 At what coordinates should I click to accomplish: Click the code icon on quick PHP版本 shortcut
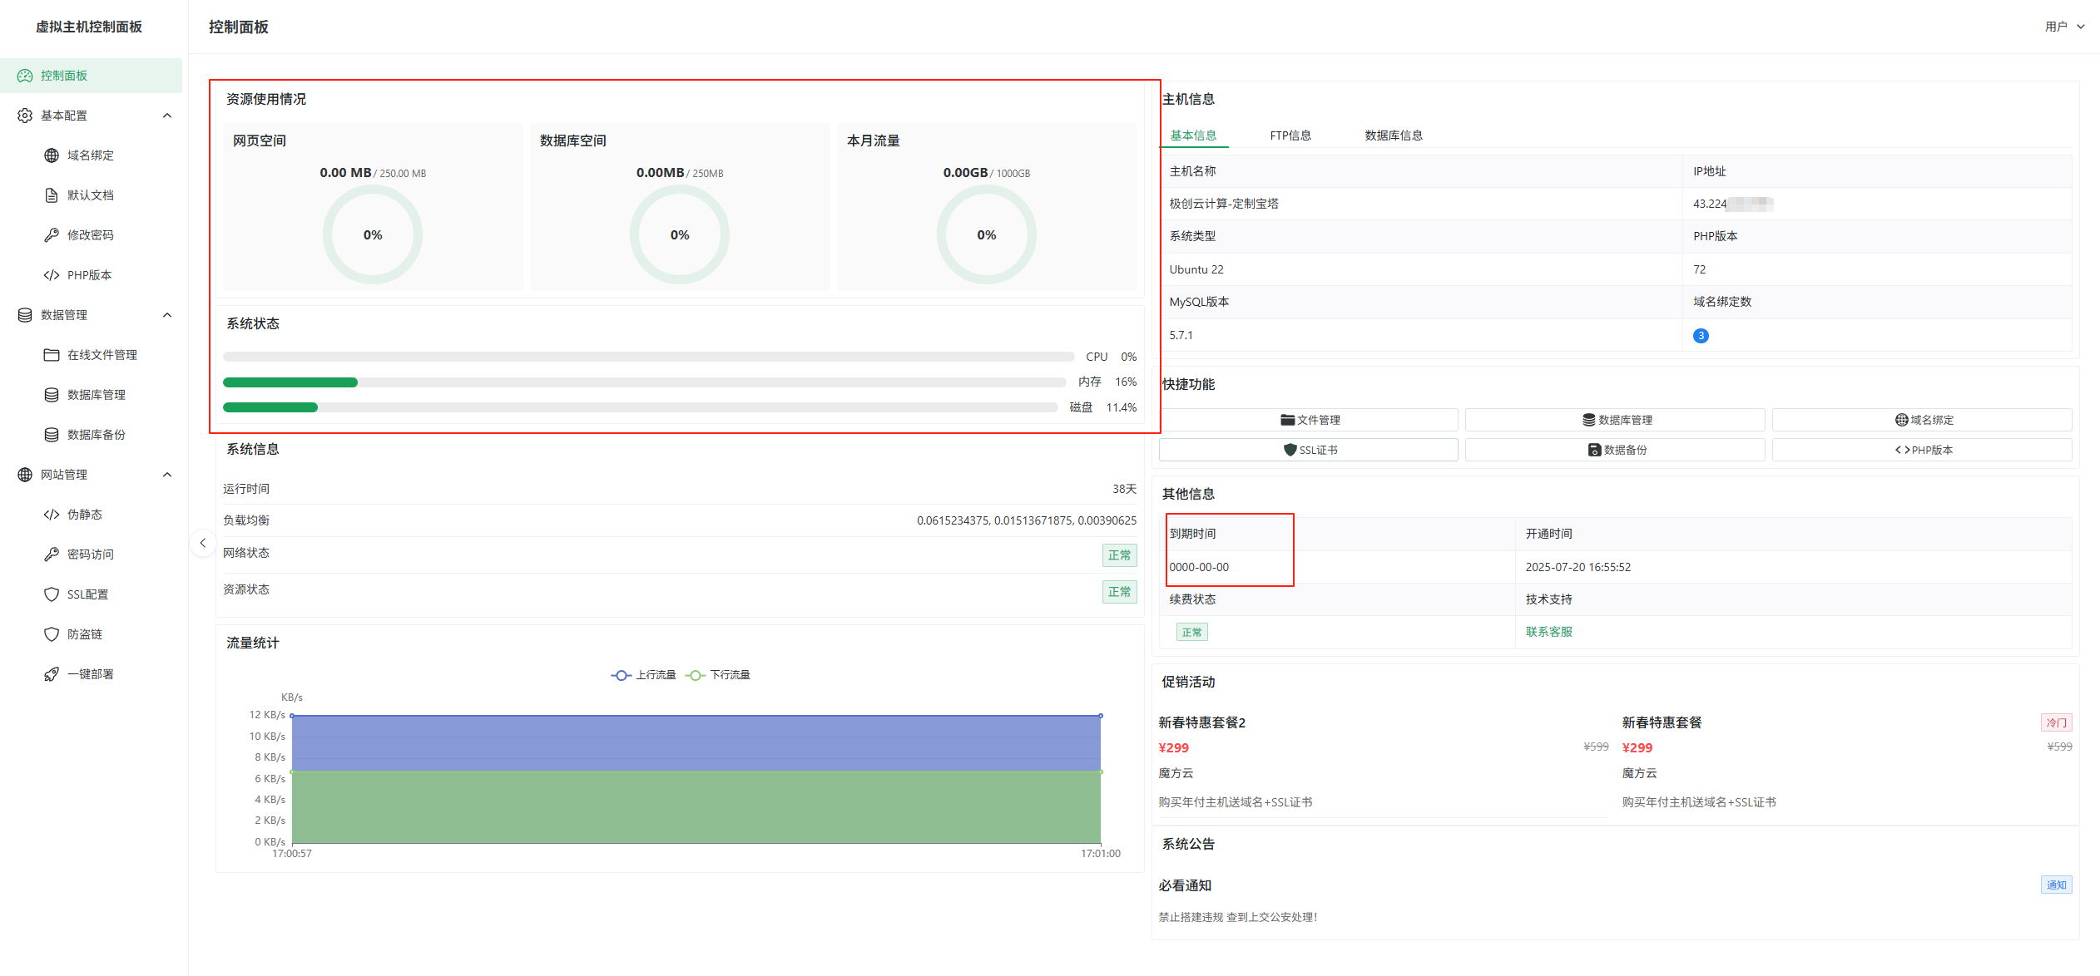[1902, 450]
